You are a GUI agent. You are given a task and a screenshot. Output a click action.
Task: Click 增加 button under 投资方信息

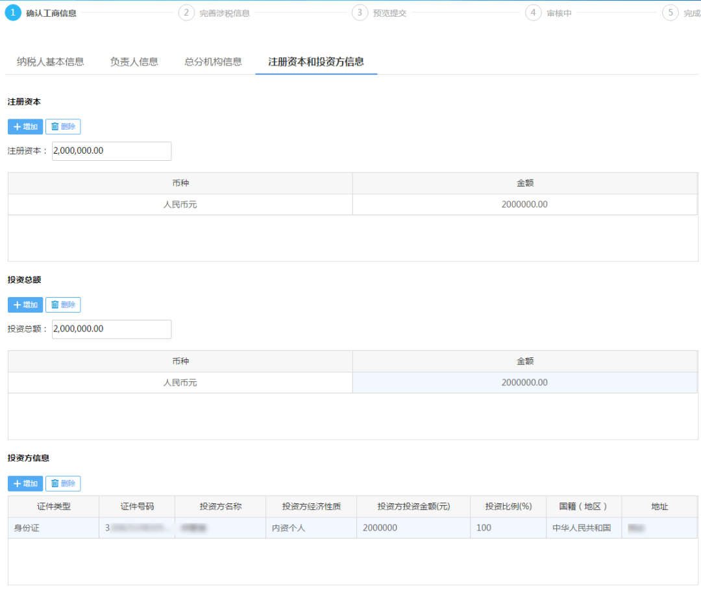point(25,483)
